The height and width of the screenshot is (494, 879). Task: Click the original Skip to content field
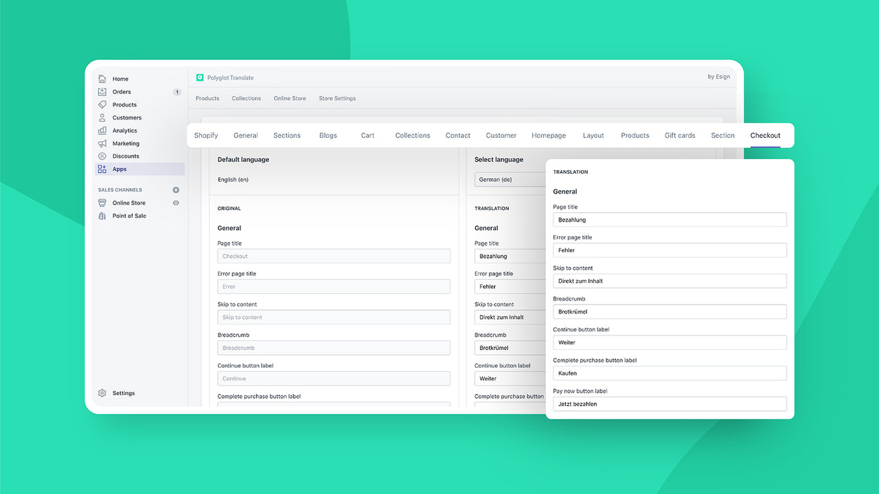pos(334,317)
